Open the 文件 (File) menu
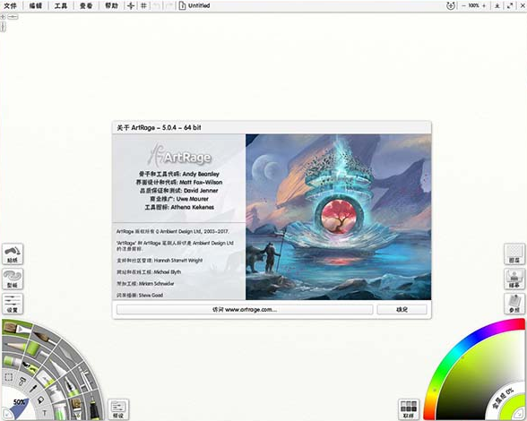The image size is (527, 421). coord(11,5)
